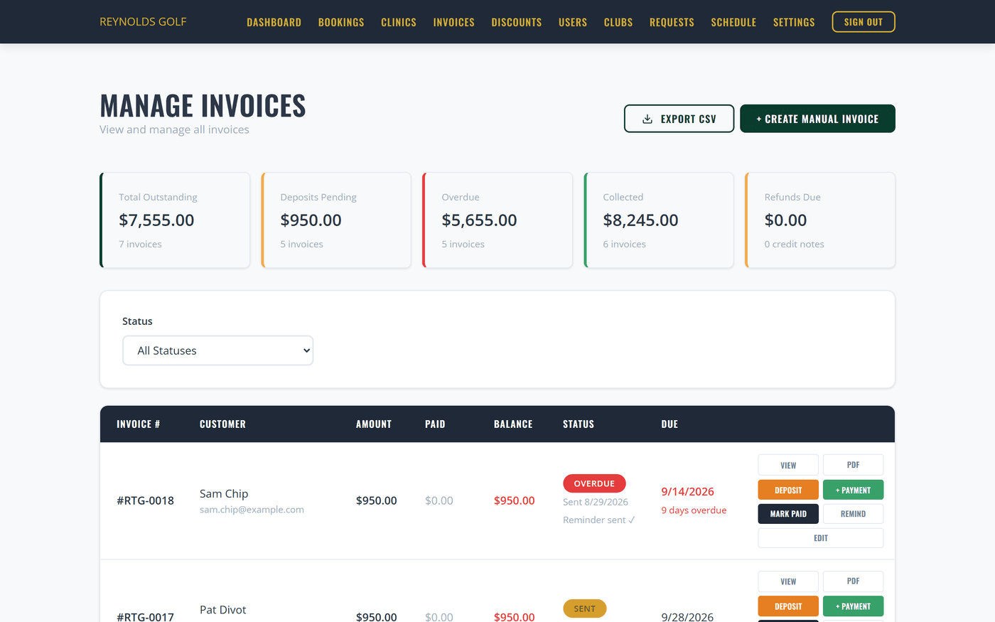Click the sam.chip@example.com email

pos(252,510)
